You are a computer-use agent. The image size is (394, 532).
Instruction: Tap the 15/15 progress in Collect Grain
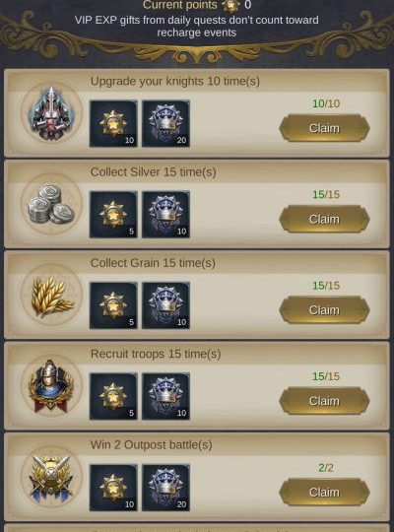point(326,286)
